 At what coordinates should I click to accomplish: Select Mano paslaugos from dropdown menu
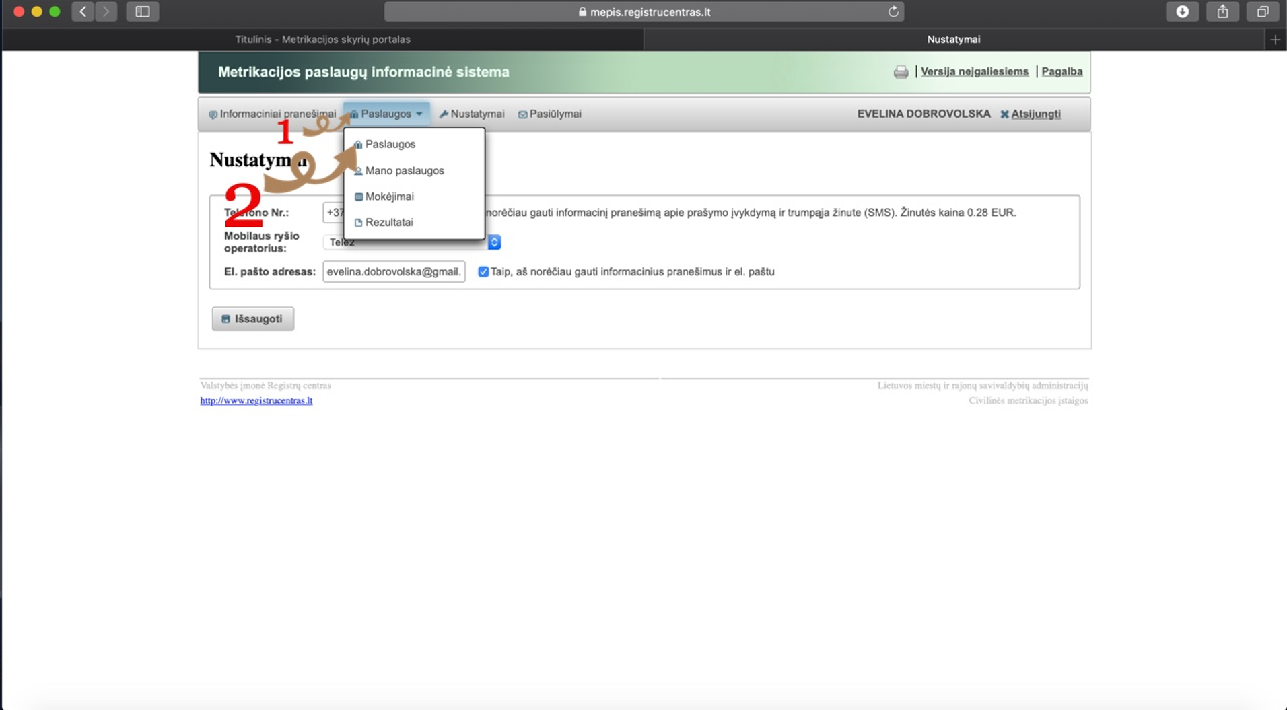point(405,170)
